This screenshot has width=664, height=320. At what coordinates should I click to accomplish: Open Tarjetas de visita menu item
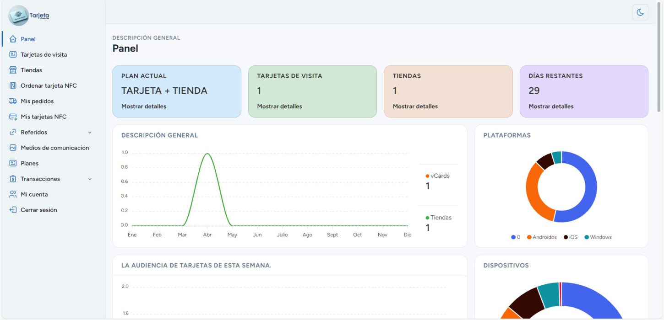coord(44,55)
